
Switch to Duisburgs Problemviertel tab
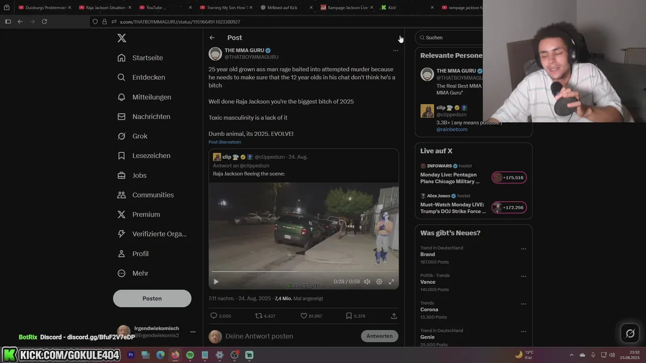click(x=44, y=8)
